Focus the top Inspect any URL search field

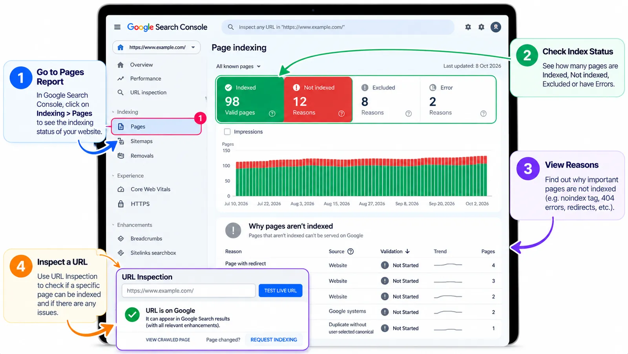tap(338, 27)
